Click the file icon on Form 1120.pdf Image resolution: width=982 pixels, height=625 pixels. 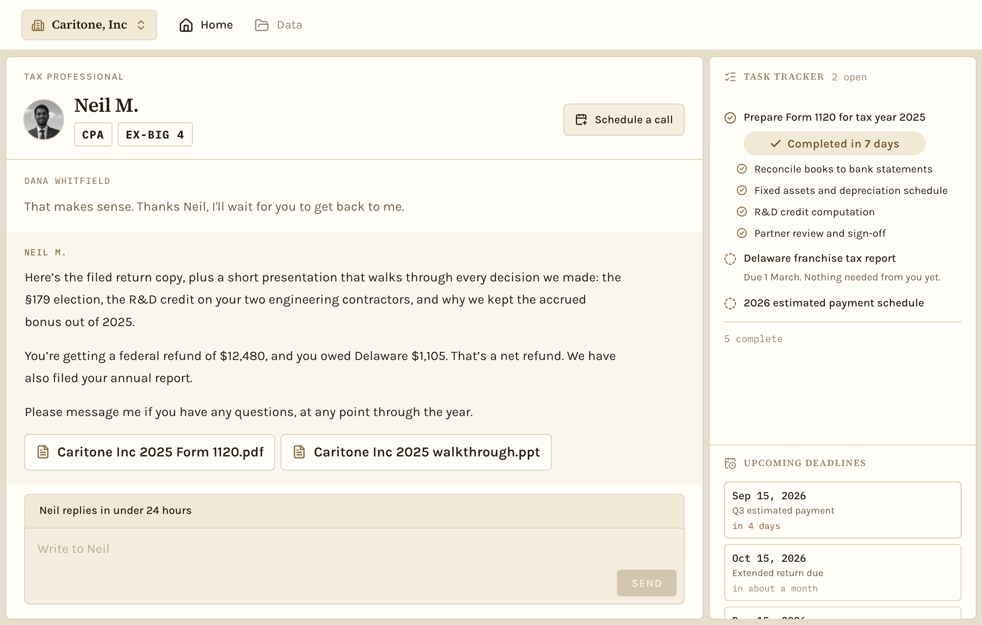tap(43, 452)
